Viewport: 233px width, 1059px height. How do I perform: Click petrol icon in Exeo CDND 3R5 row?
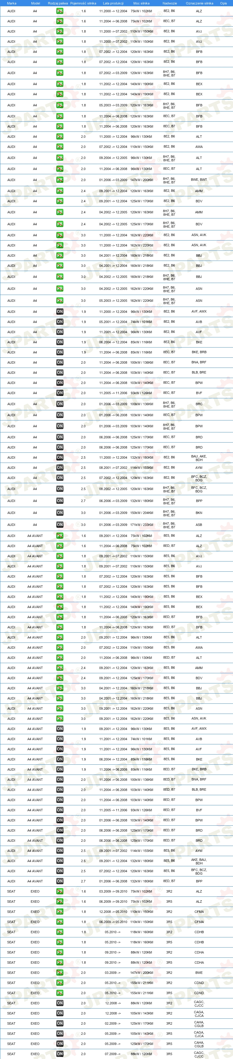tap(60, 993)
